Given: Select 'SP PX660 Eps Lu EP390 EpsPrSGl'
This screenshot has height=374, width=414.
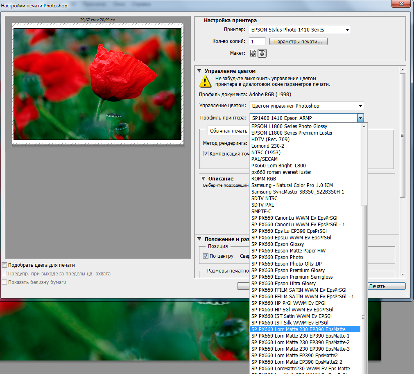Looking at the screenshot, I should pyautogui.click(x=305, y=231).
